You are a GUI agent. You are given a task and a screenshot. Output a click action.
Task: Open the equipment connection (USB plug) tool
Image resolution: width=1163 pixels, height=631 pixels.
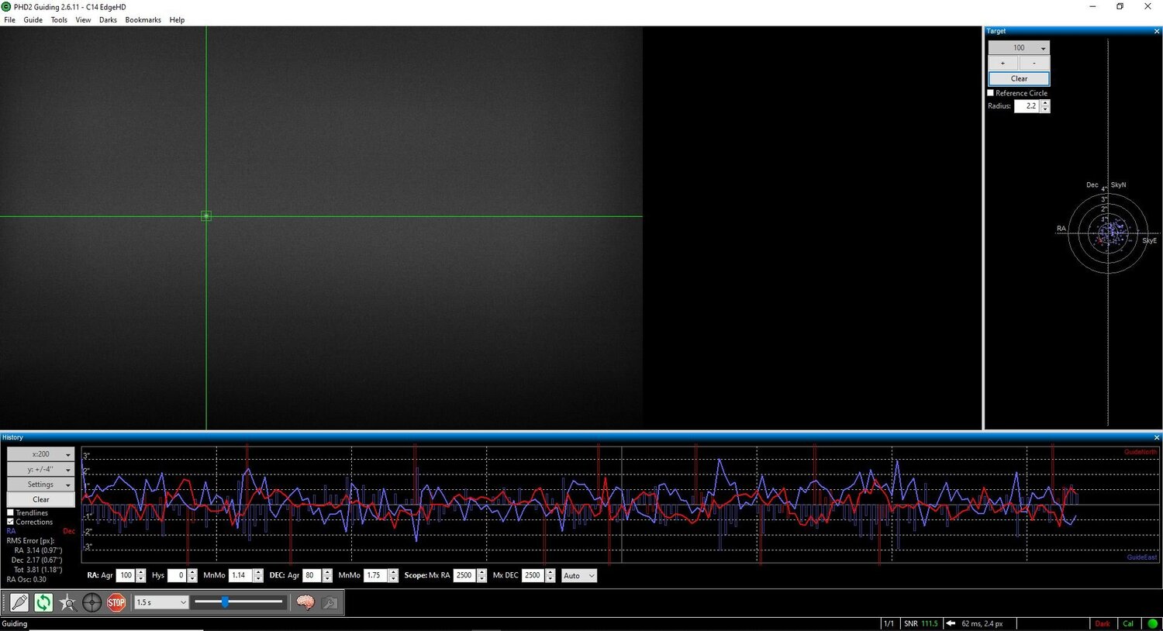click(x=19, y=602)
